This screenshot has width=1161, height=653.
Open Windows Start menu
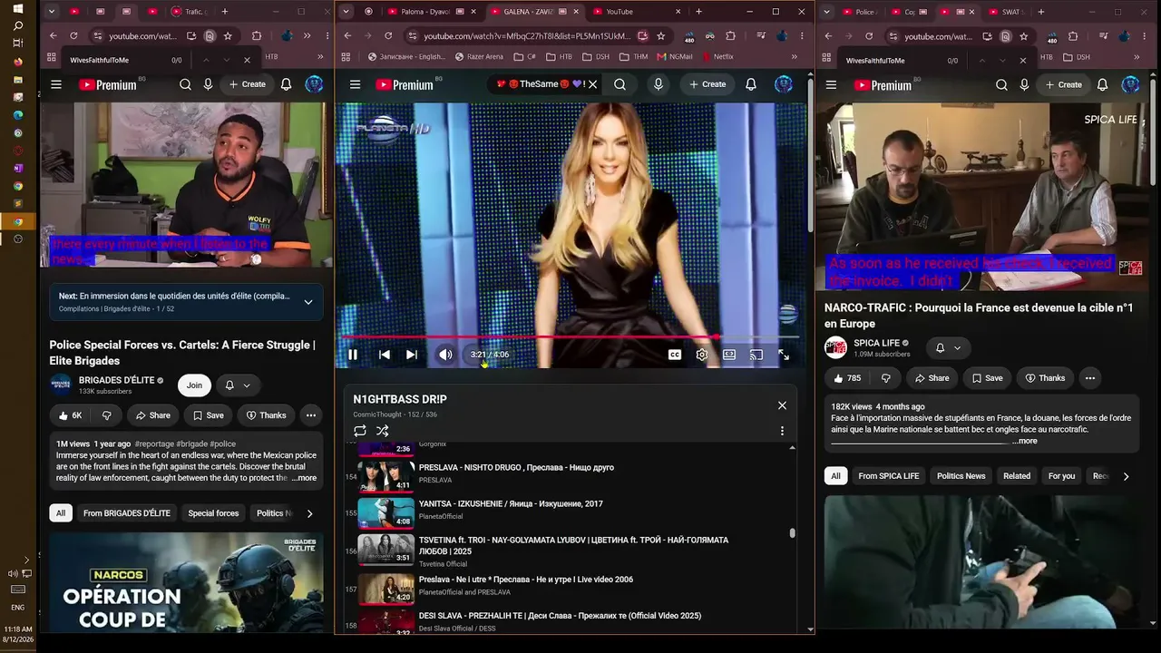point(17,8)
